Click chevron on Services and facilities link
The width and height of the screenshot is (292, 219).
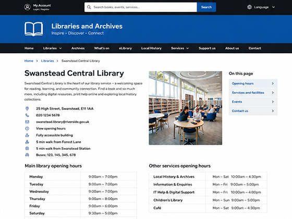pos(273,93)
